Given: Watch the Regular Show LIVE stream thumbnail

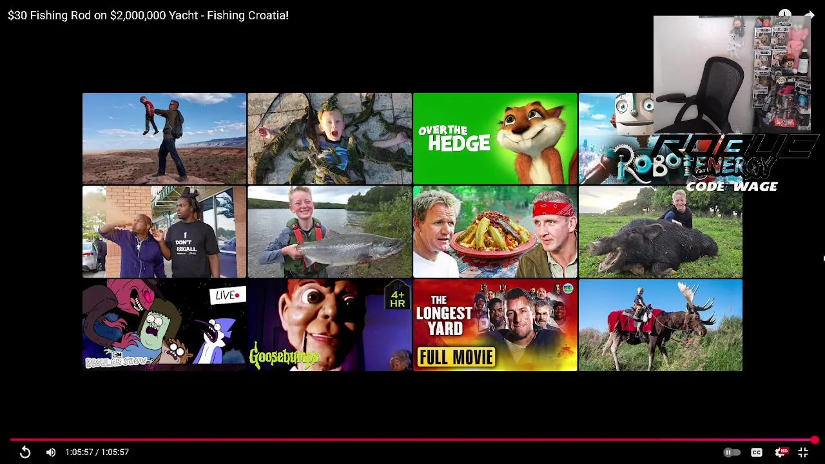Looking at the screenshot, I should [164, 325].
